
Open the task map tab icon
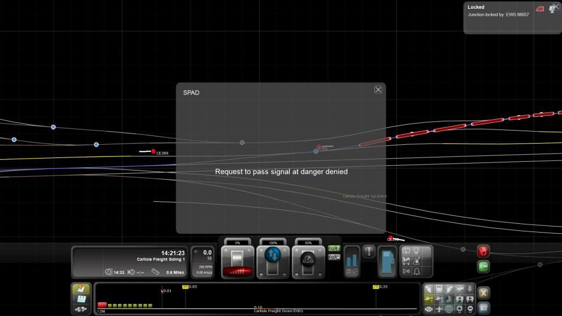click(x=81, y=289)
